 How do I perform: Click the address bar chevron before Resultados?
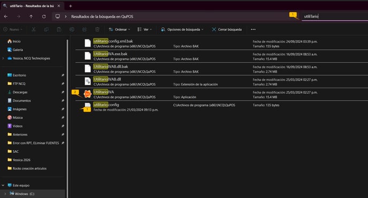66,17
